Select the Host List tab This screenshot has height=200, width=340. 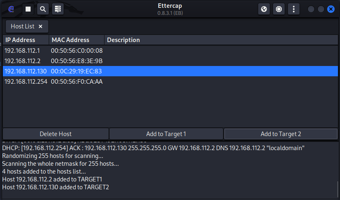23,26
